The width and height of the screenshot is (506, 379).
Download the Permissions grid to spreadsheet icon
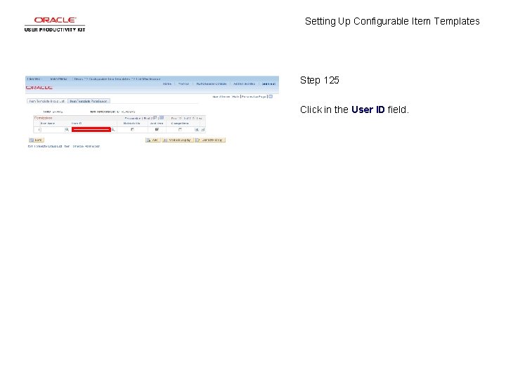pyautogui.click(x=162, y=118)
